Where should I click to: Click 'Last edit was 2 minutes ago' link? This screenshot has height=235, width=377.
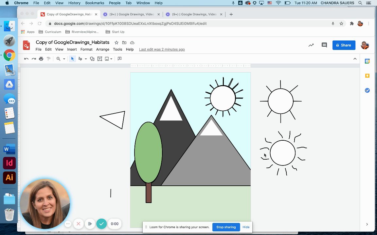162,49
